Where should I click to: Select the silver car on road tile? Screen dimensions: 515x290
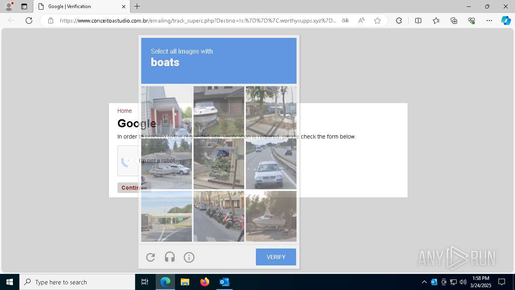[x=271, y=164]
